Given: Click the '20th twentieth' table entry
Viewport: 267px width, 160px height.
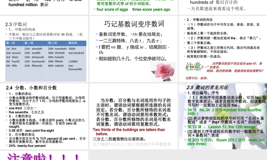Looking at the screenshot, I should click(x=57, y=49).
